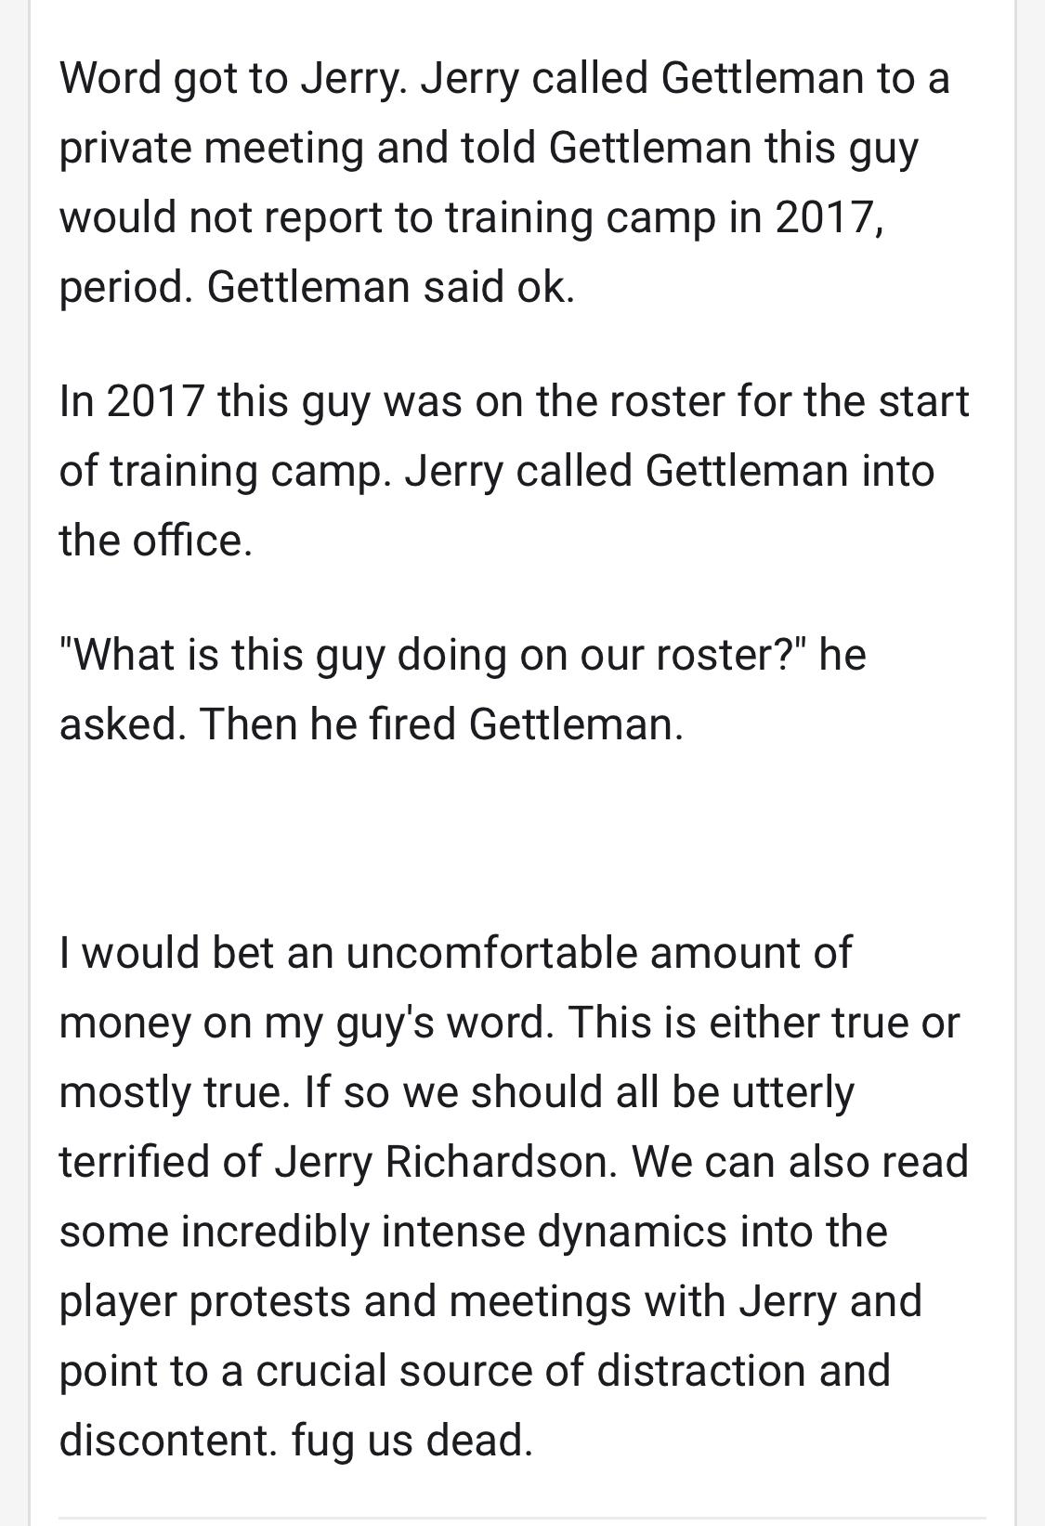Click the closing words "fug us dead."
This screenshot has height=1526, width=1045.
tap(412, 1441)
